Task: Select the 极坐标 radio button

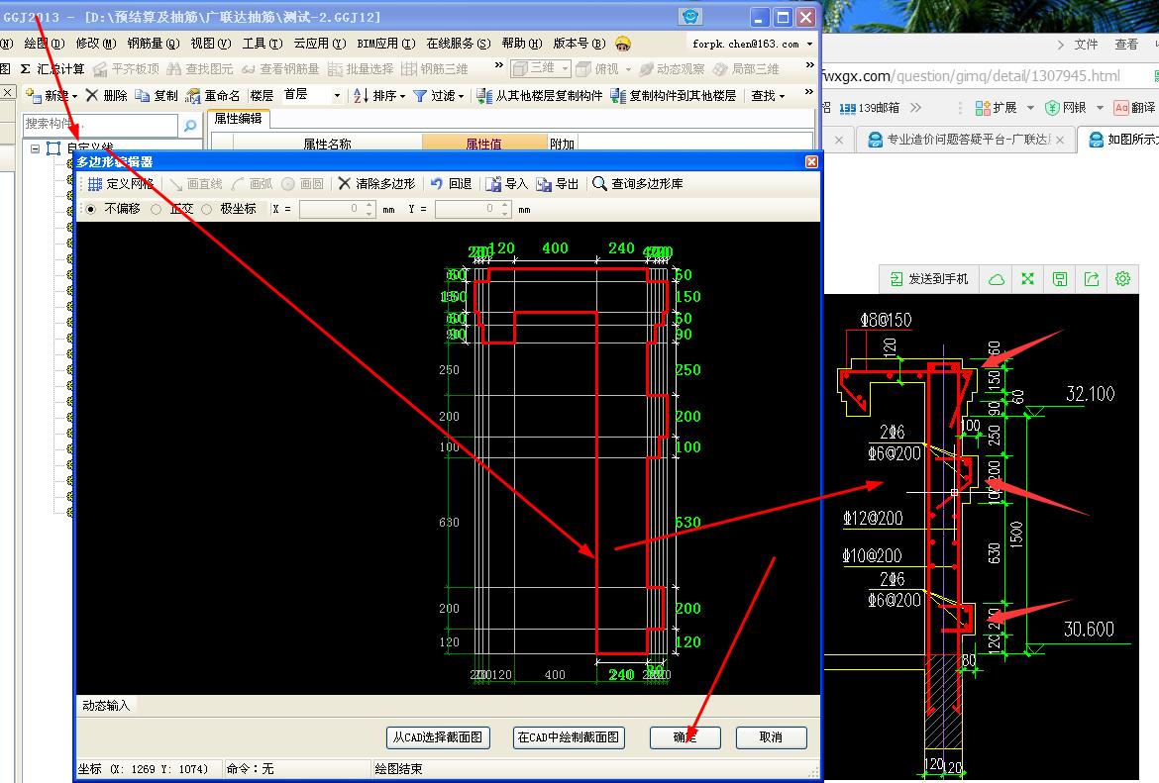Action: click(x=207, y=209)
